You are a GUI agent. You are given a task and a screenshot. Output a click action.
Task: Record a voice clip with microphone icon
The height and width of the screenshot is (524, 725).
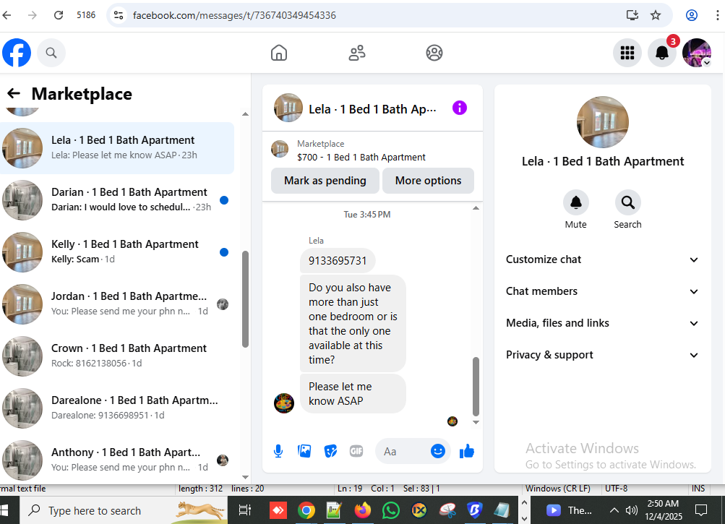click(278, 451)
